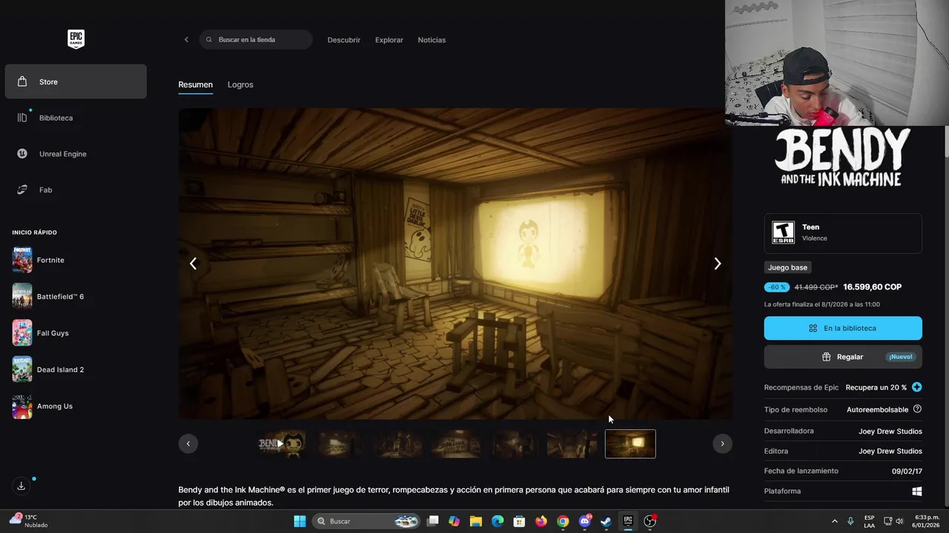This screenshot has height=533, width=949.
Task: Go back with the store back arrow
Action: tap(186, 40)
